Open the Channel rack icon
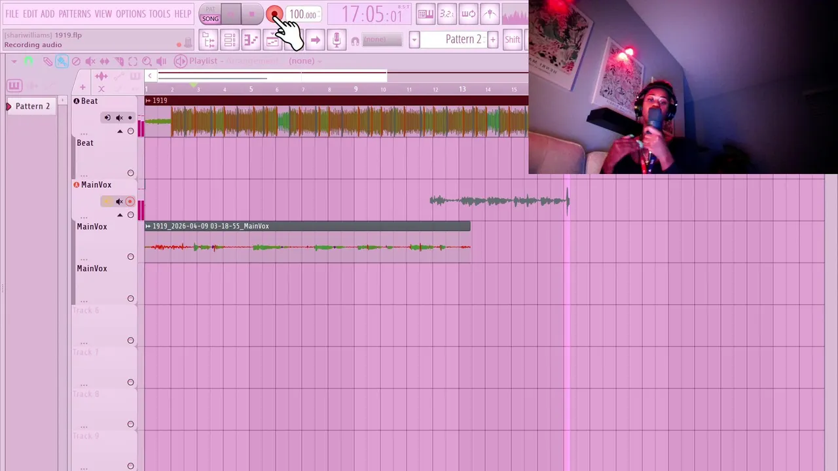This screenshot has height=471, width=838. pos(230,40)
